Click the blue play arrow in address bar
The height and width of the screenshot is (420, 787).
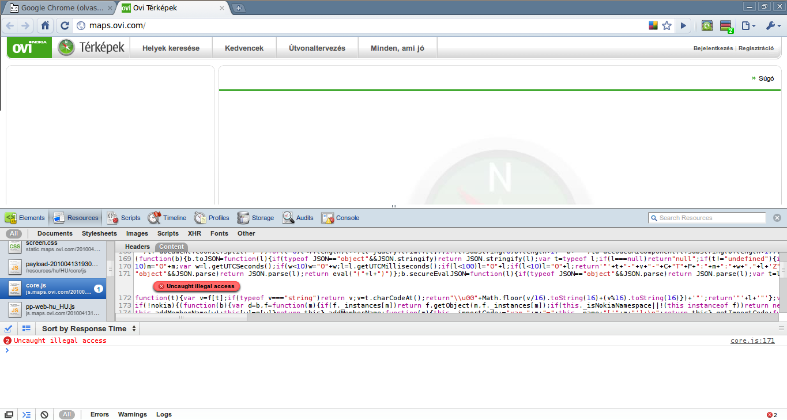click(x=684, y=26)
